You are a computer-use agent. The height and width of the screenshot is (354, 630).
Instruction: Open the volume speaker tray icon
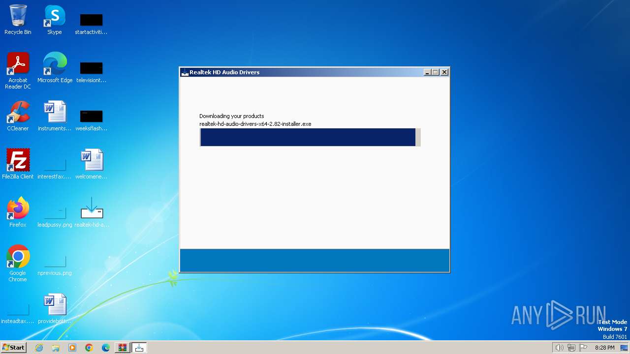pyautogui.click(x=559, y=348)
